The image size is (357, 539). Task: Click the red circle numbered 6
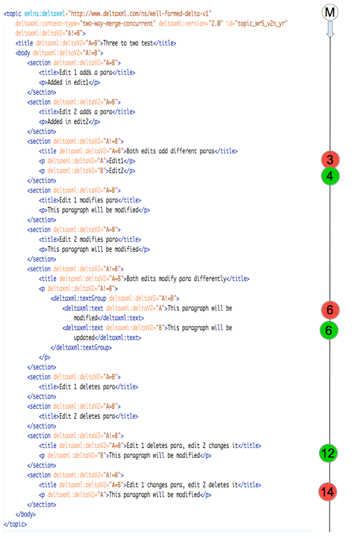tap(330, 310)
